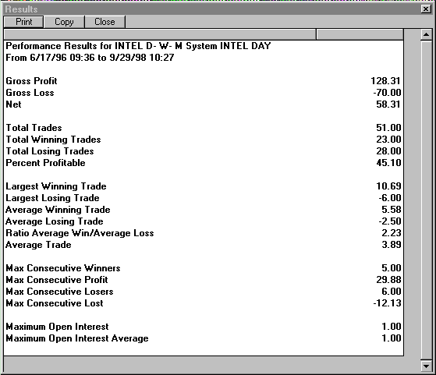The height and width of the screenshot is (375, 436).
Task: Click the vertical scrollbar track
Action: point(427,200)
